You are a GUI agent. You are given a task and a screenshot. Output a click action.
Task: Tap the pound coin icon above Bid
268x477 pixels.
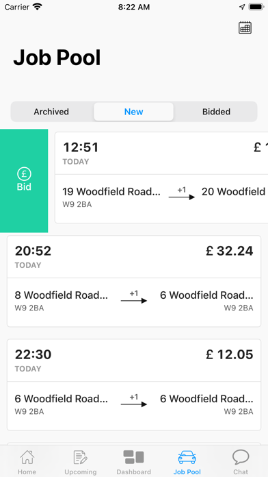[24, 174]
